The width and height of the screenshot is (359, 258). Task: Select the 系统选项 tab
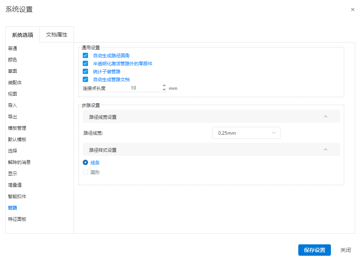[x=23, y=35]
